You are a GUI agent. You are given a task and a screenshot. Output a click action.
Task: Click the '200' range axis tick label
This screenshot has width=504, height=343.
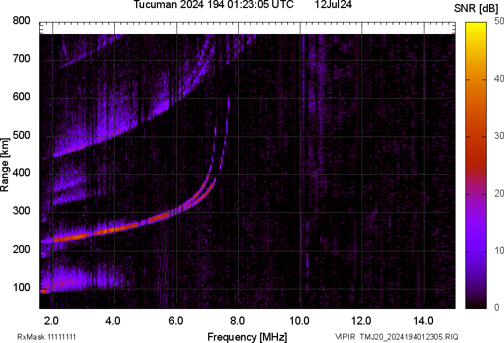pyautogui.click(x=21, y=249)
